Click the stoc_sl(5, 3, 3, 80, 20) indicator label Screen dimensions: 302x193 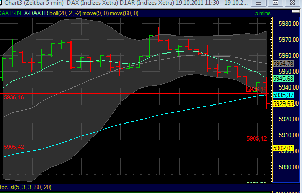[26, 187]
